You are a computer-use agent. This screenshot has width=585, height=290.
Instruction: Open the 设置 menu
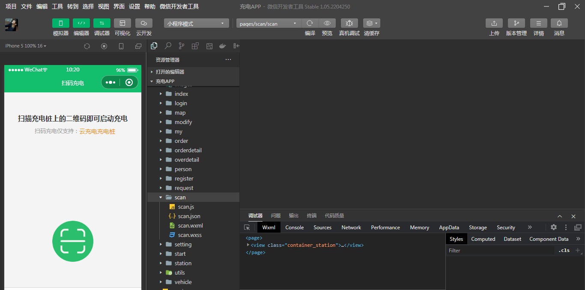coord(134,6)
